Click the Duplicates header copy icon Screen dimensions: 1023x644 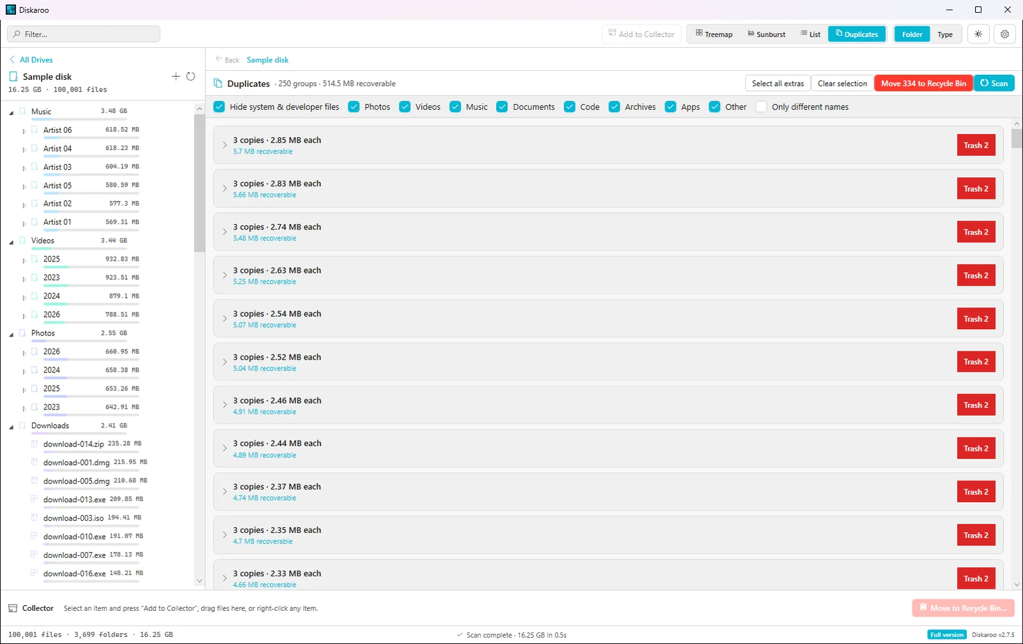[x=218, y=83]
